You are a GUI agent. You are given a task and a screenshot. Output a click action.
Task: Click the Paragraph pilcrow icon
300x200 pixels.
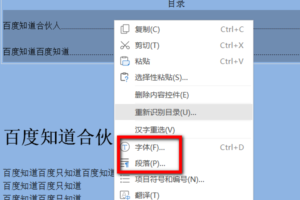[124, 163]
